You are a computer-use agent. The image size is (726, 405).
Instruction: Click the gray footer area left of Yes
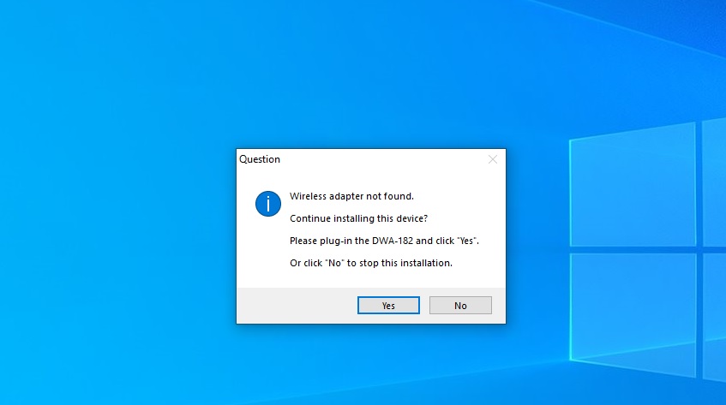click(x=297, y=305)
